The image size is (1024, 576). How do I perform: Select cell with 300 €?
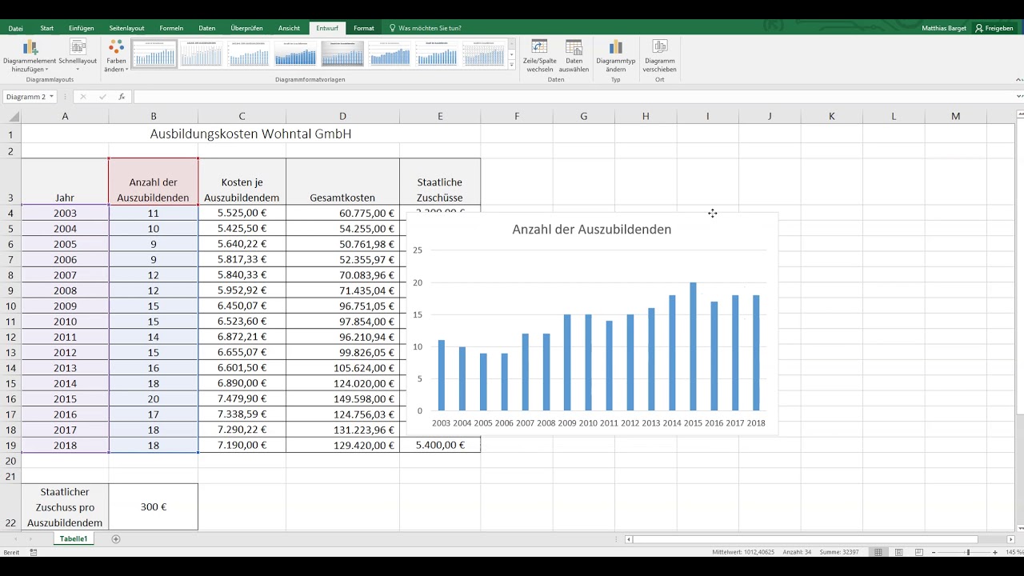[154, 507]
